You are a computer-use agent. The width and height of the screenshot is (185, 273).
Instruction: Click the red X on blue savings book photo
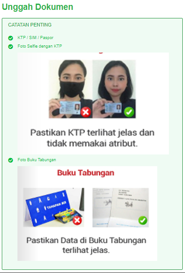pos(77,220)
